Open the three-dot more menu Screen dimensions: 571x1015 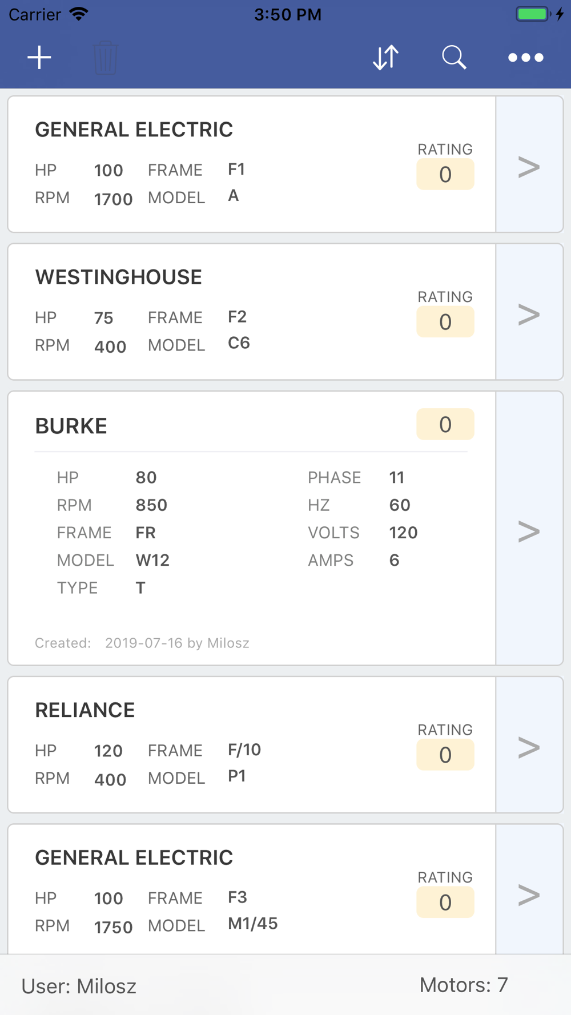526,58
